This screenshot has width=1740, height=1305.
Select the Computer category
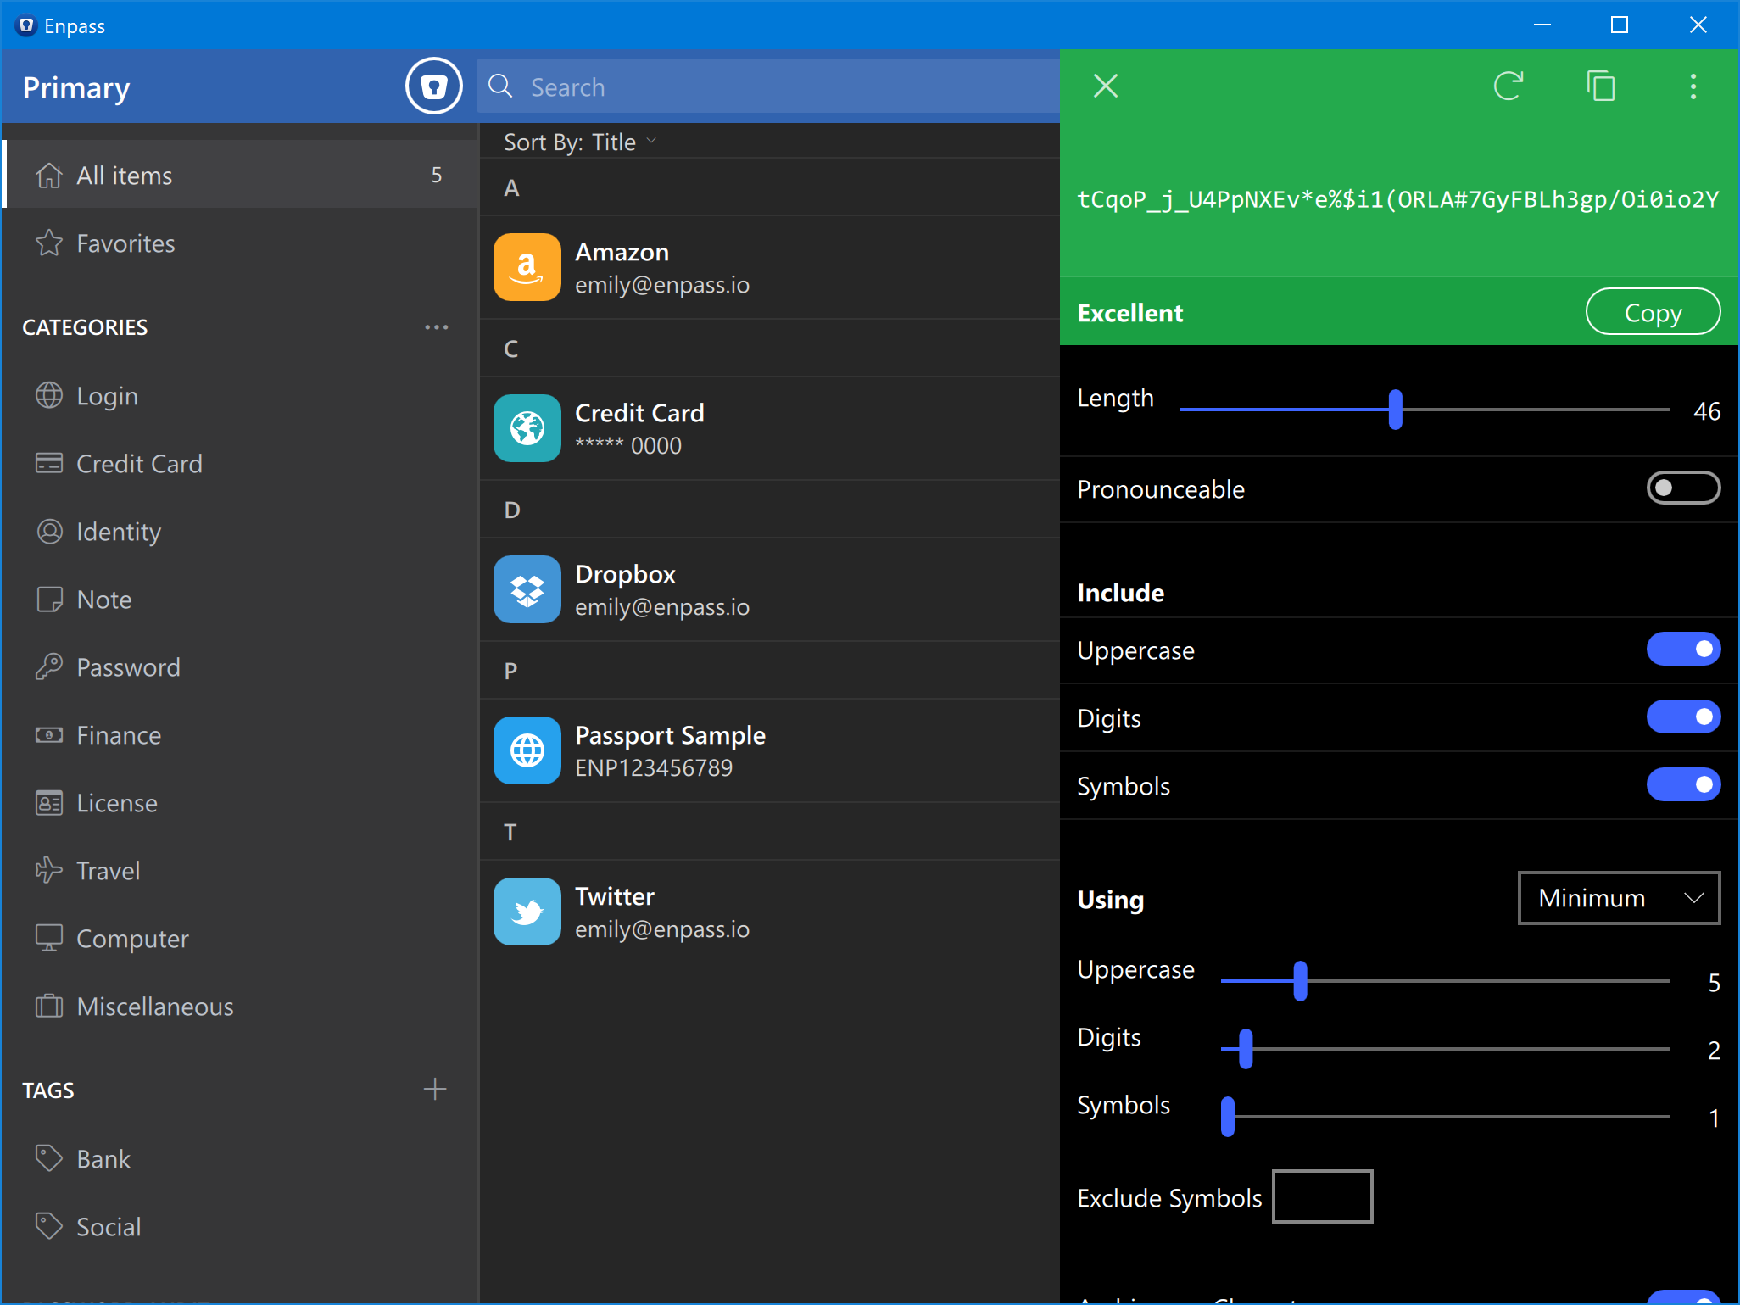tap(240, 939)
